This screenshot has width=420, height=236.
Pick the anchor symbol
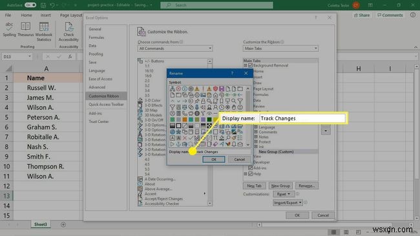(178, 144)
